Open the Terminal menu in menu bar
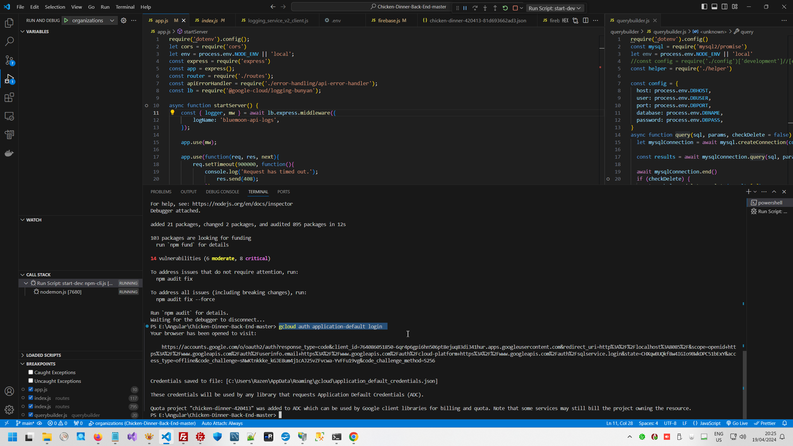Viewport: 793px width, 446px height. pos(125,7)
